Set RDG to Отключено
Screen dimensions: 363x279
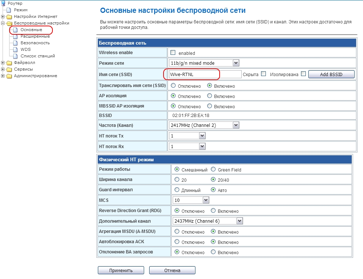177,210
